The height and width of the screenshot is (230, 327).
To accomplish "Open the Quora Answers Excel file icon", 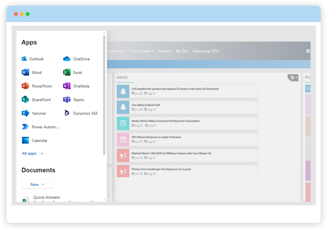I will pyautogui.click(x=26, y=199).
